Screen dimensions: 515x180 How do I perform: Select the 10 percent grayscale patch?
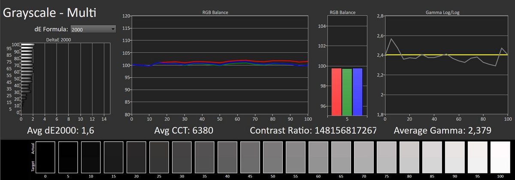tap(91, 157)
